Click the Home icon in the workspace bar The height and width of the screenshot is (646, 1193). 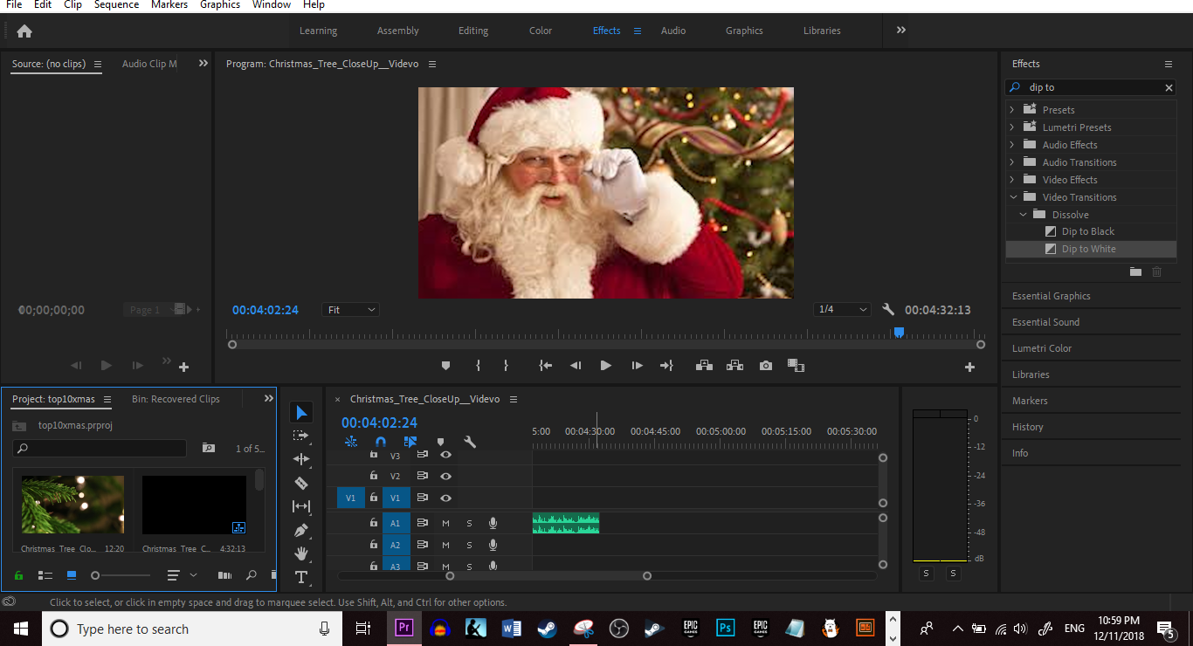click(24, 31)
